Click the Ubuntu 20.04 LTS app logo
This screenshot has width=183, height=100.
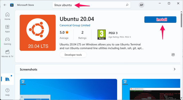(x=38, y=33)
